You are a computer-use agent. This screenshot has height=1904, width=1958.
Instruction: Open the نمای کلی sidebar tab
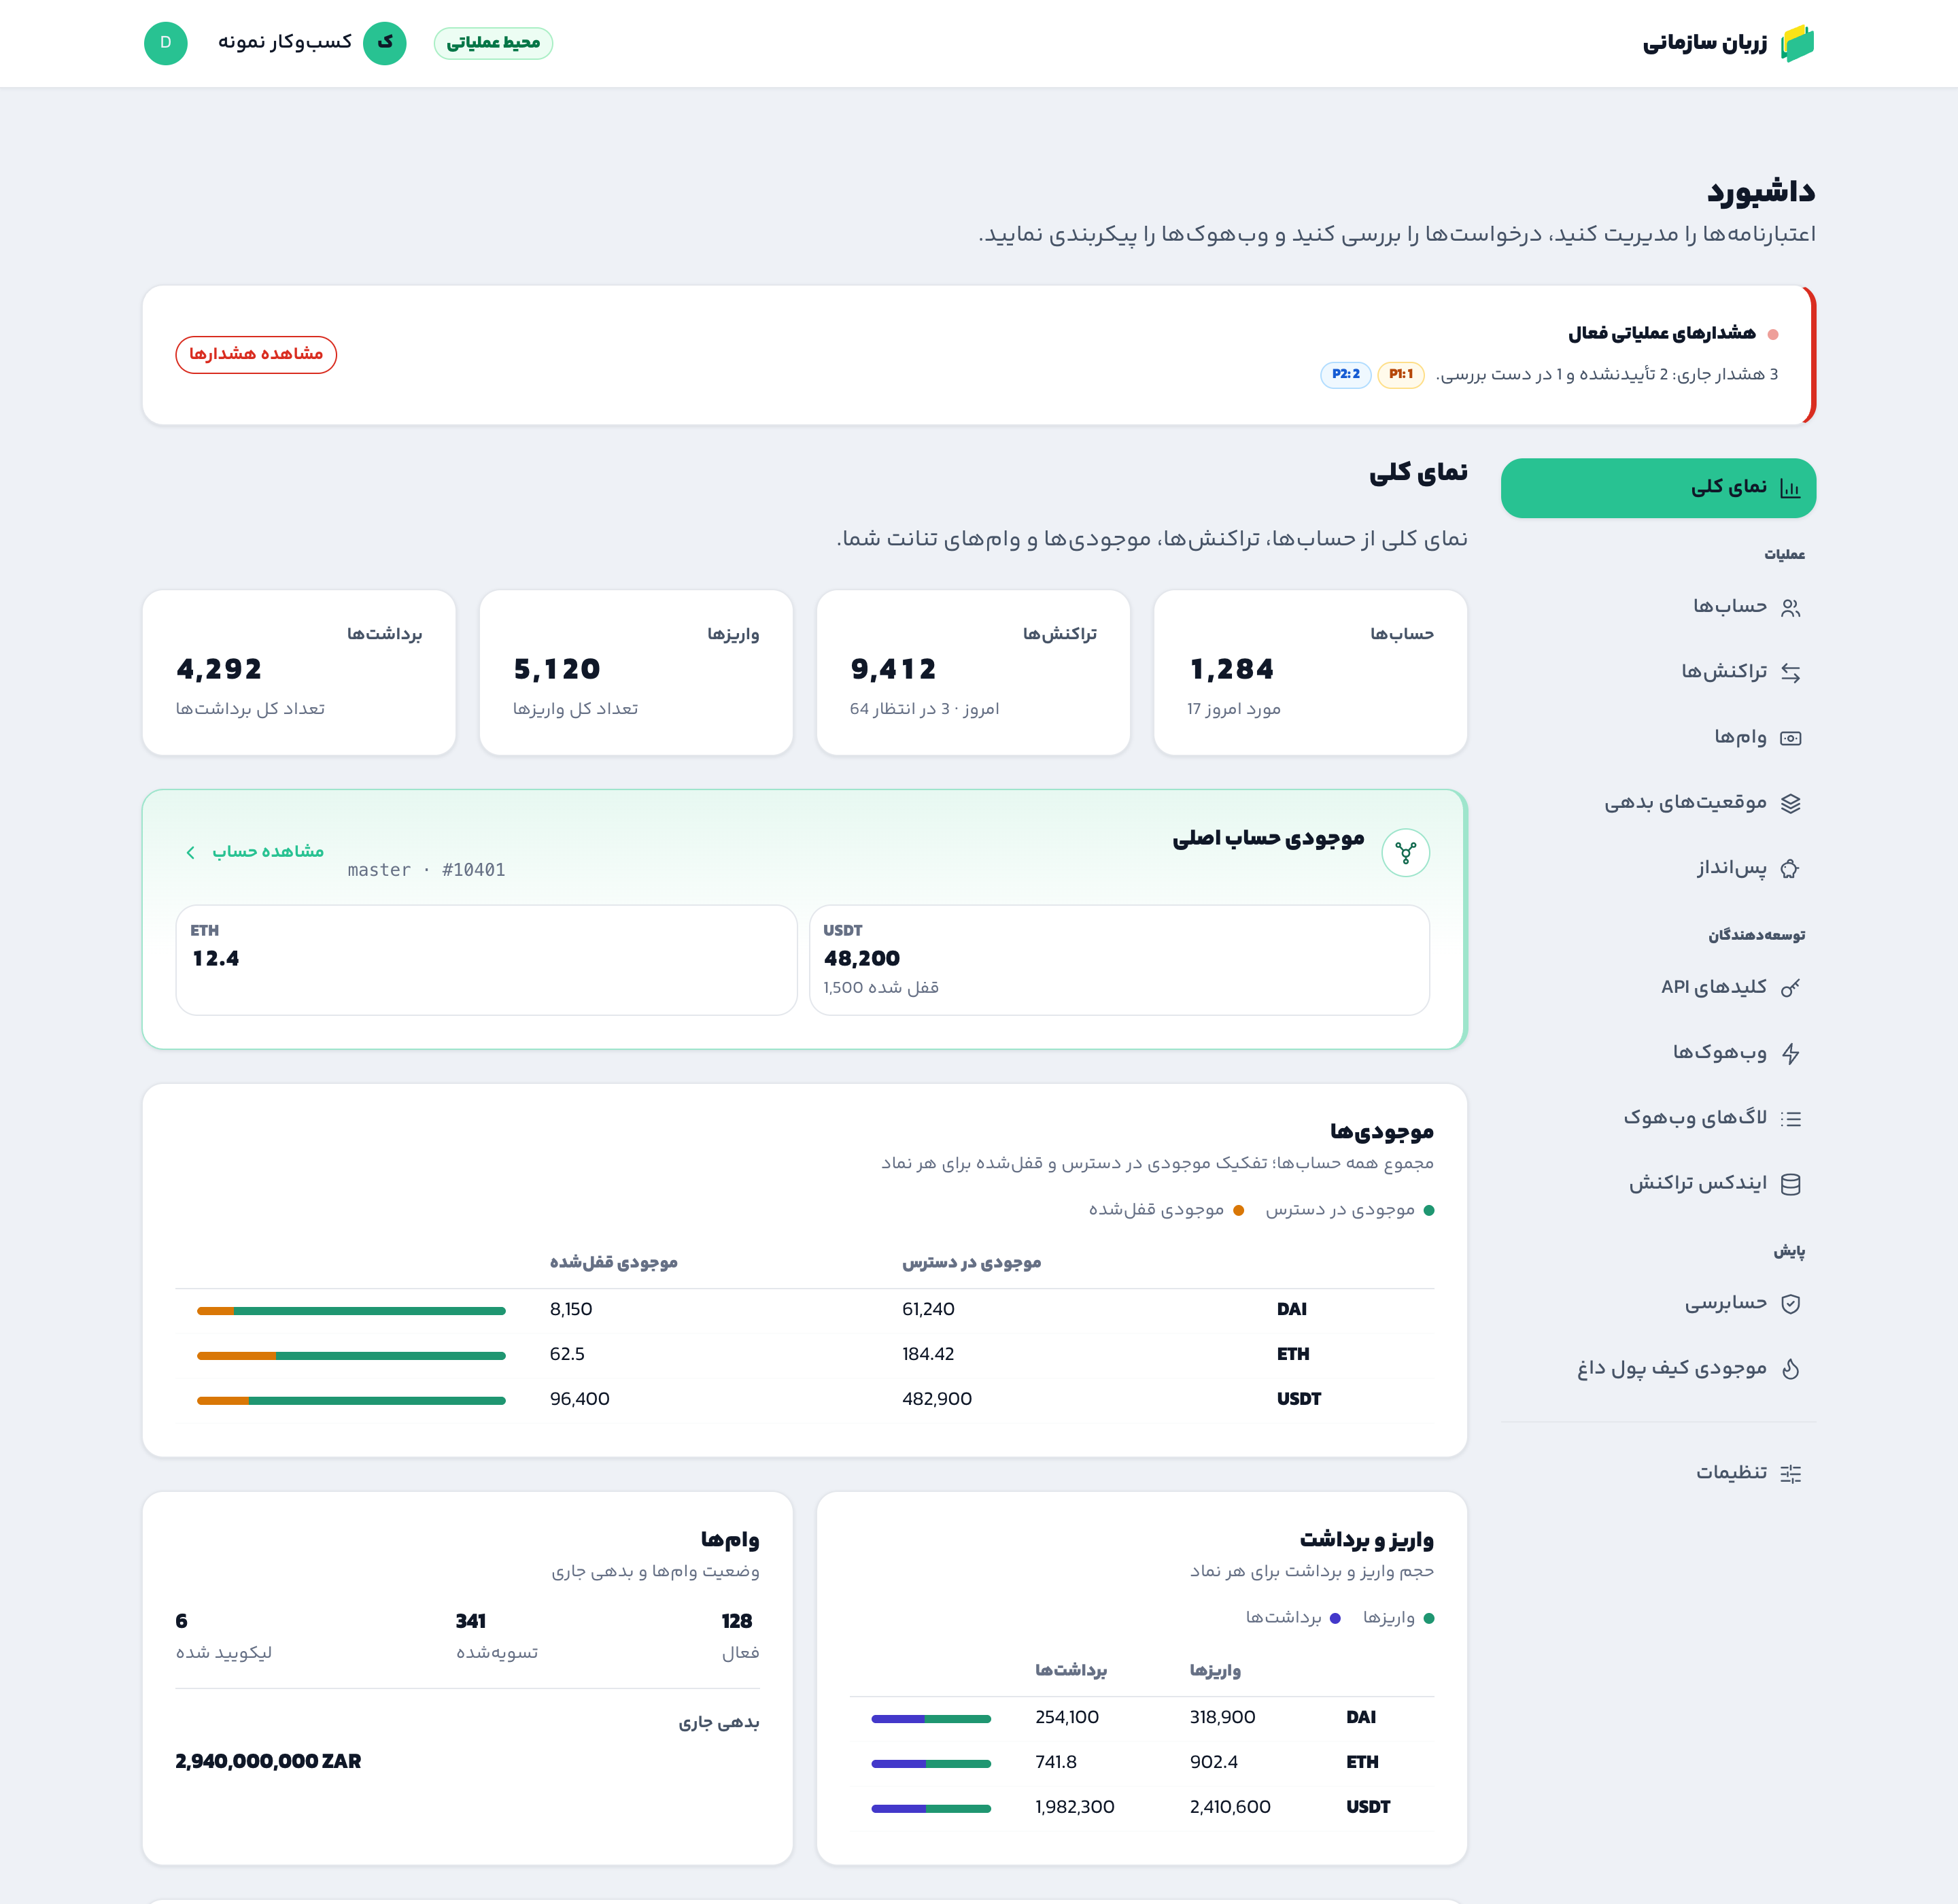1658,488
